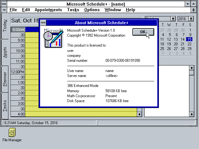This screenshot has width=199, height=149.
Task: Click the Schedule+ logo icon in About dialog
Action: tap(53, 38)
